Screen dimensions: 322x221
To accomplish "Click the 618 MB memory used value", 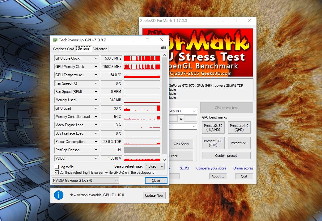I will point(111,100).
